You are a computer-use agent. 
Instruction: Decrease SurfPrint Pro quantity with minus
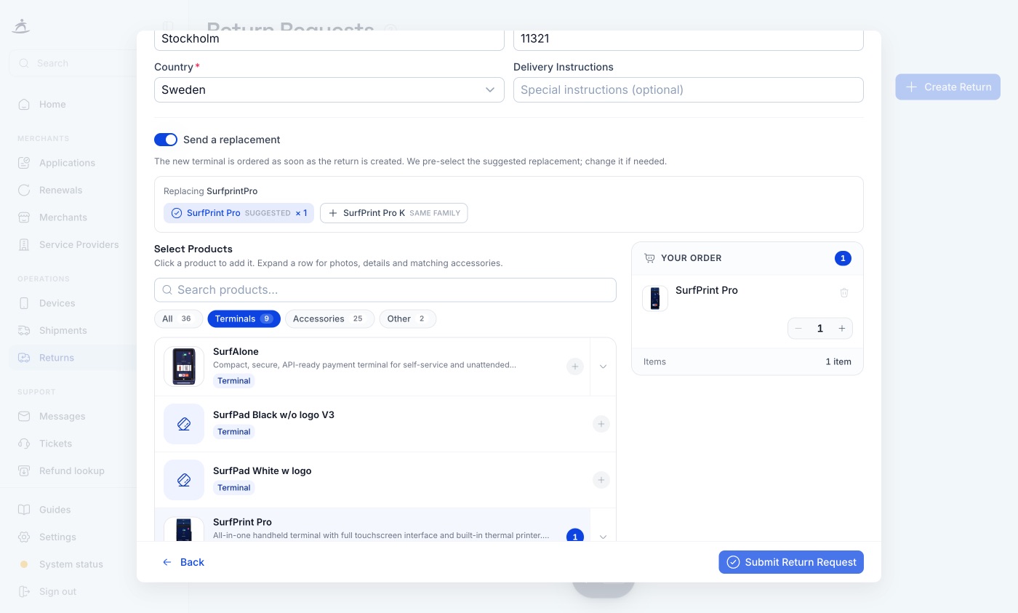[798, 329]
